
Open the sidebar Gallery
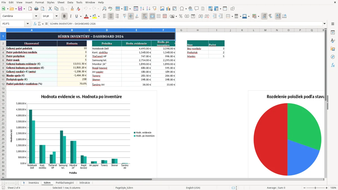pyautogui.click(x=333, y=49)
